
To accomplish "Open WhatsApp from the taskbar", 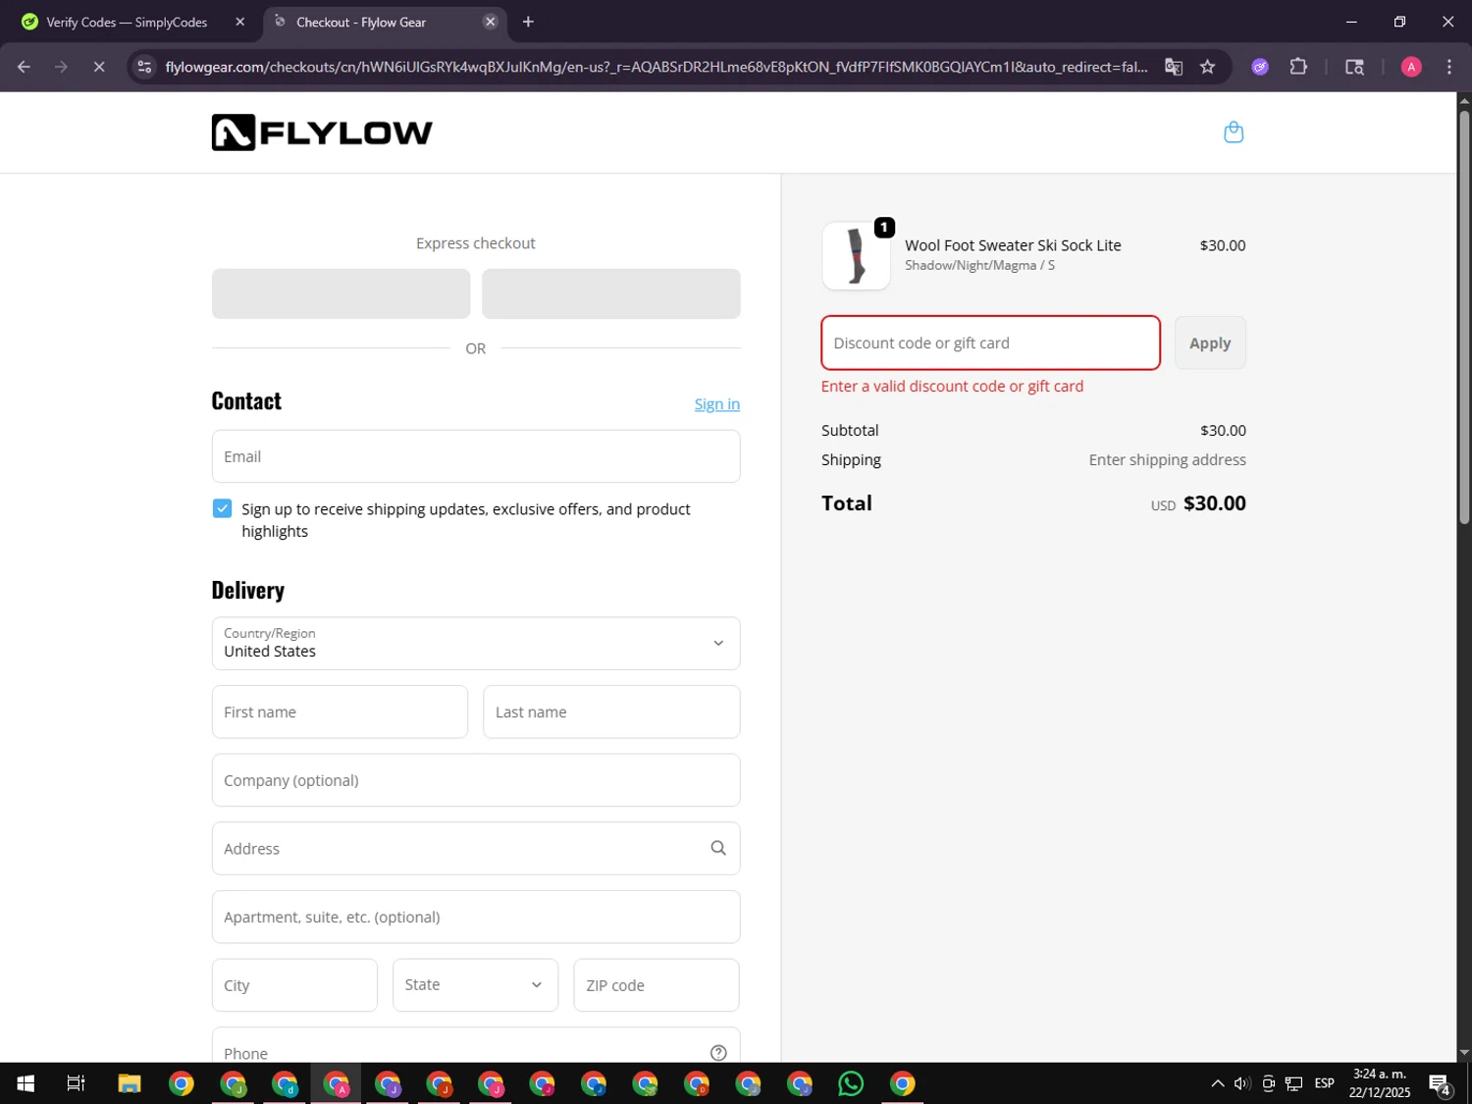I will [x=851, y=1083].
